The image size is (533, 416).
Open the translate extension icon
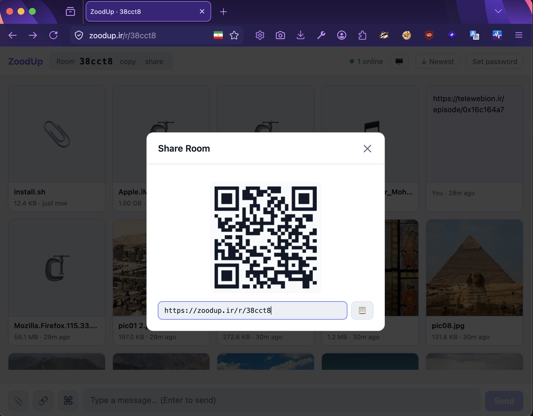(x=475, y=35)
